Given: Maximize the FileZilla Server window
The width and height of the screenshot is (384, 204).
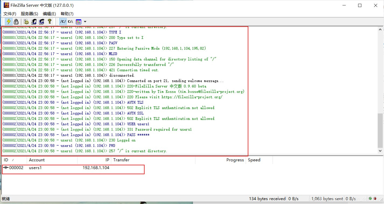Looking at the screenshot, I should click(359, 5).
